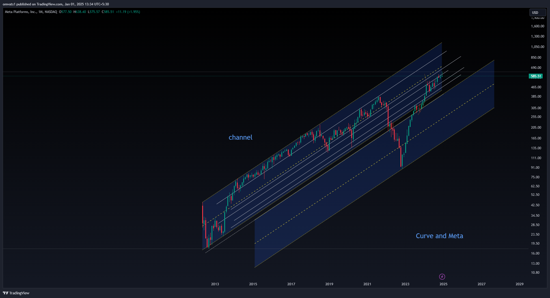The width and height of the screenshot is (550, 298).
Task: Click the 52.50 price scale label
Action: click(x=535, y=195)
